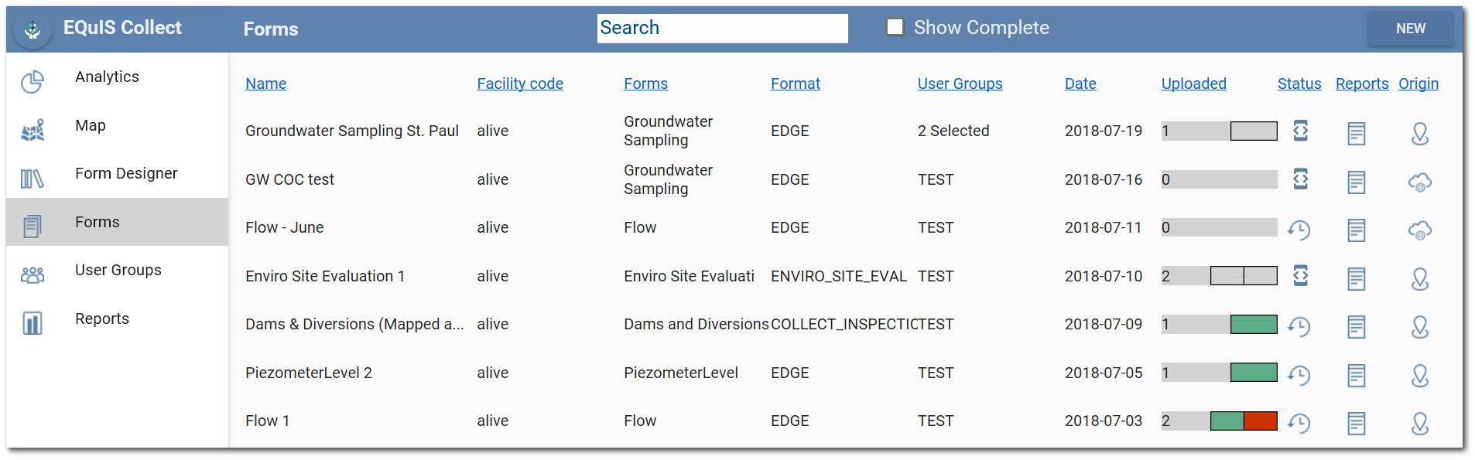Click the User Groups people icon

coord(33,274)
